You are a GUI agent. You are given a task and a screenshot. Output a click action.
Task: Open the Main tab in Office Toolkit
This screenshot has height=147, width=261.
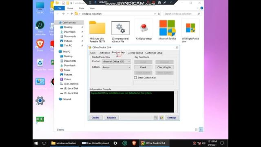[93, 53]
